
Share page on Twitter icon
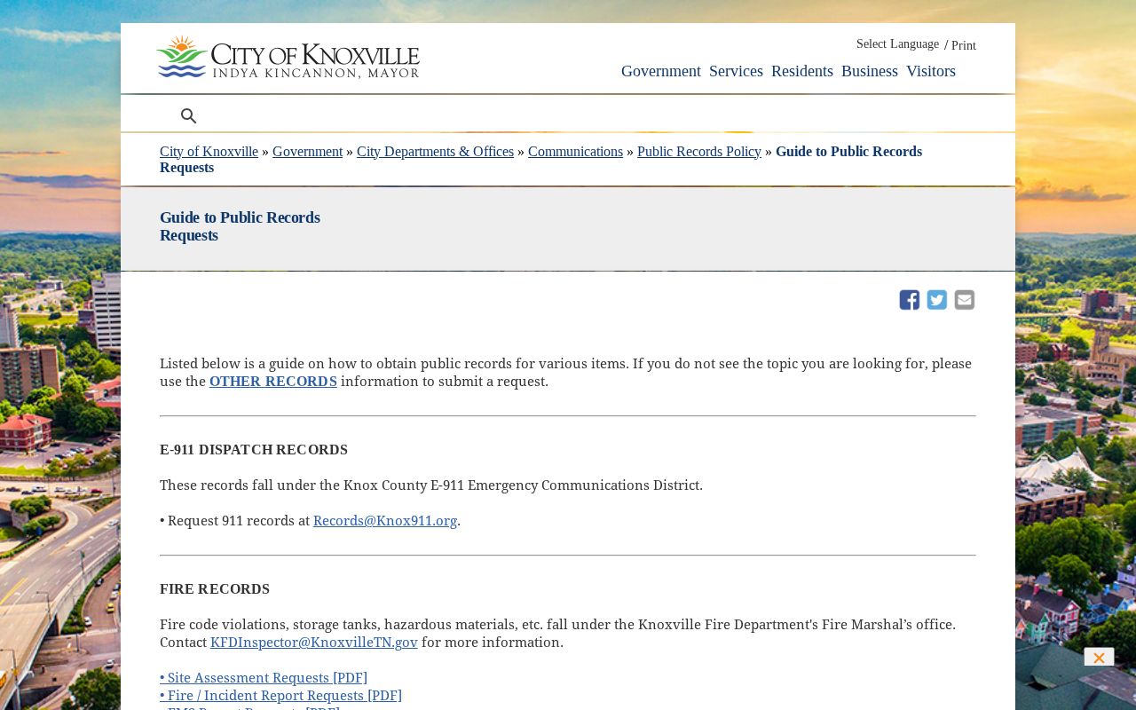coord(937,300)
